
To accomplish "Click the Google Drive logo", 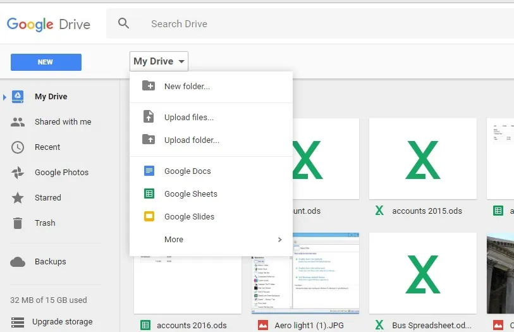I will (49, 24).
